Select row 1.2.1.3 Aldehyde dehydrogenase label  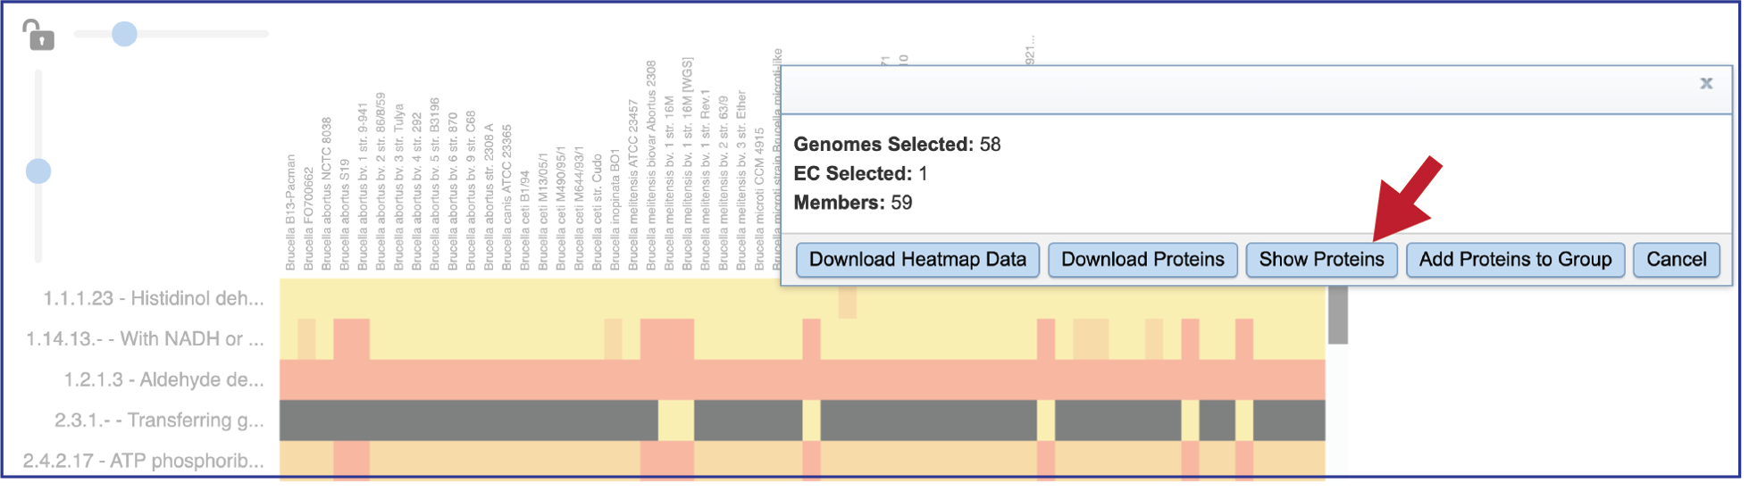coord(164,381)
